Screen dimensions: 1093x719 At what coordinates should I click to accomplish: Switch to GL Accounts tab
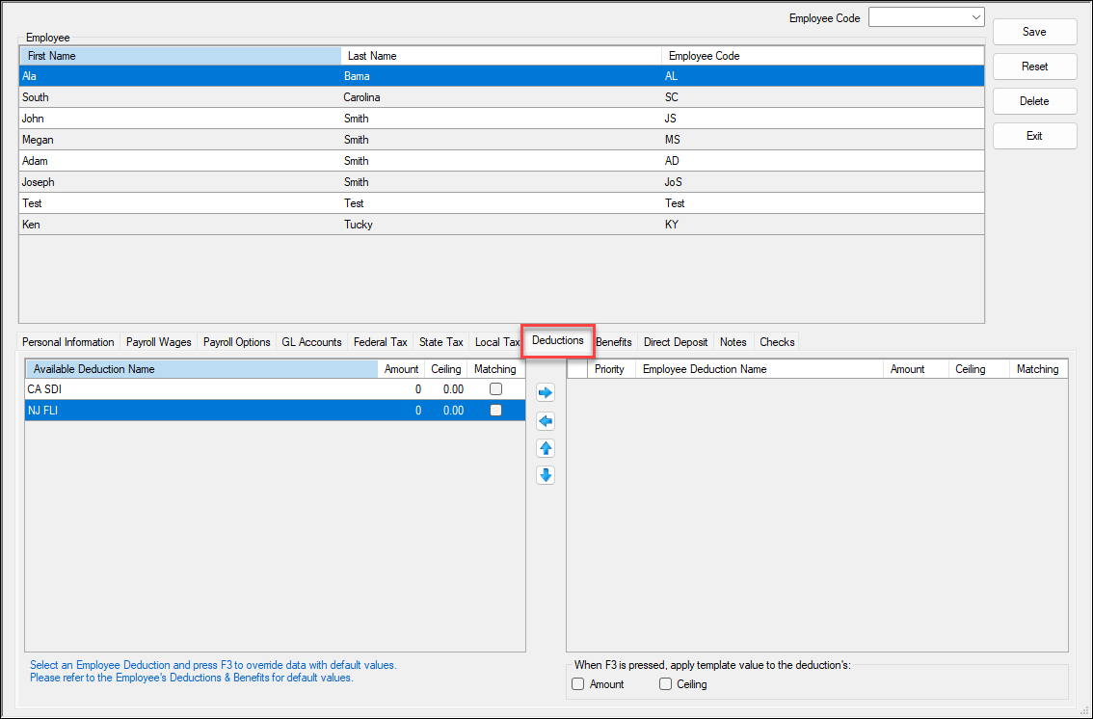point(311,342)
